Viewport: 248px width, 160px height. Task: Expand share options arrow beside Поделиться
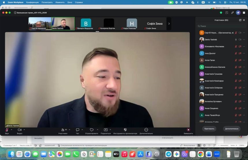click(110, 130)
